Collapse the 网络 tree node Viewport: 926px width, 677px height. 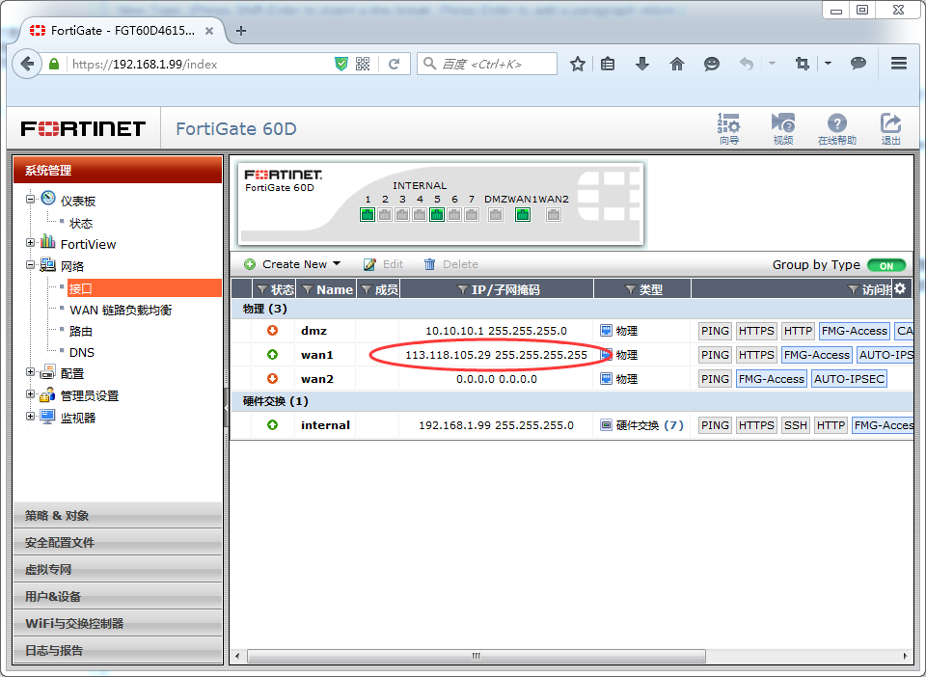coord(30,265)
